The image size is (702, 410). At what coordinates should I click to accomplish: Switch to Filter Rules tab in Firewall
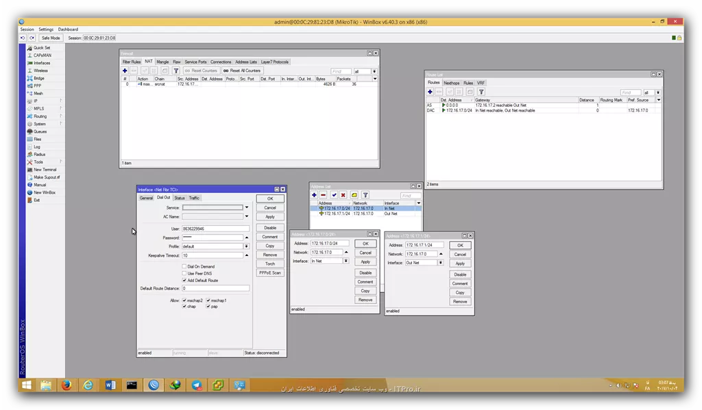coord(132,62)
